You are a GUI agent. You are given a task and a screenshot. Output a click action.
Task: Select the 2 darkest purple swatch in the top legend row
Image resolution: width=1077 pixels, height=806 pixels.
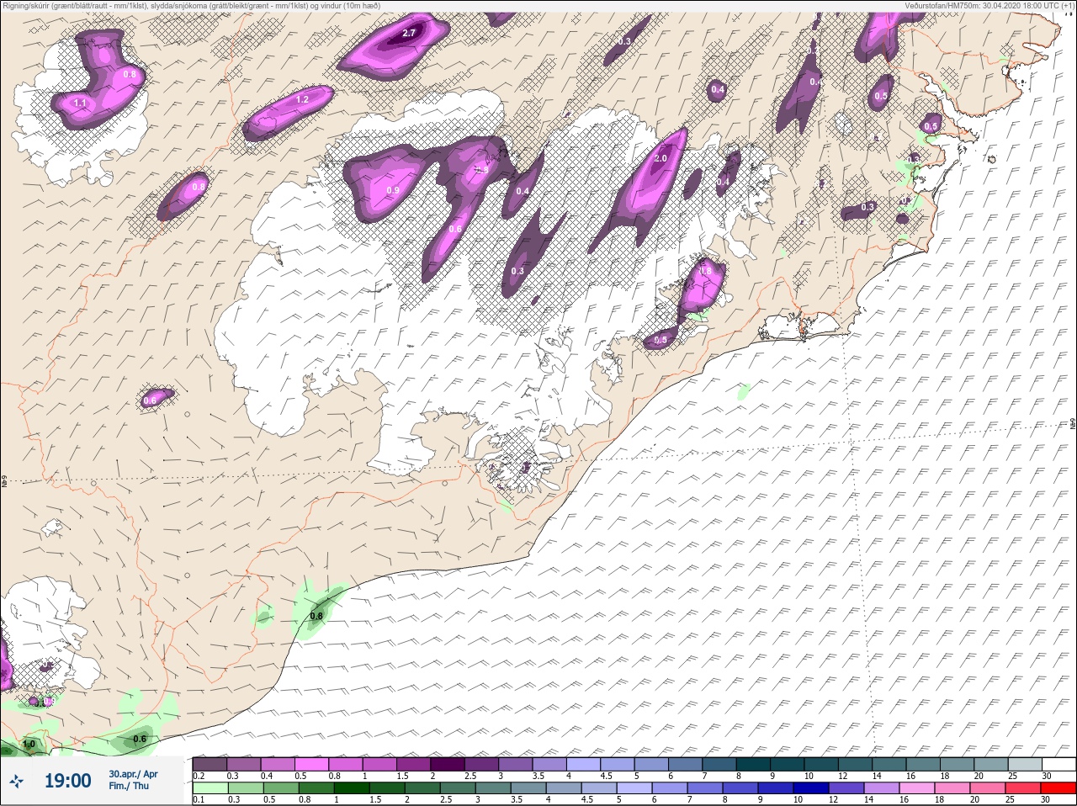pyautogui.click(x=448, y=764)
